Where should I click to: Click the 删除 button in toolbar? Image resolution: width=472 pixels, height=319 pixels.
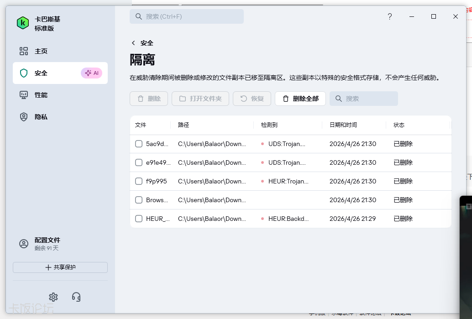(x=149, y=99)
